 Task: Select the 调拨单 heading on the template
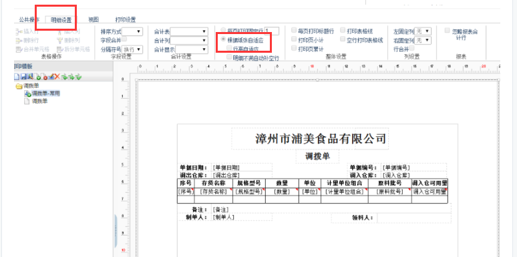click(317, 156)
